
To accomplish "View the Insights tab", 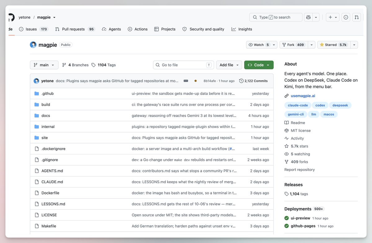I will [242, 29].
